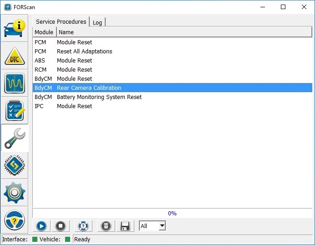The image size is (315, 245).
Task: Open the Vehicle information section
Action: click(x=15, y=28)
